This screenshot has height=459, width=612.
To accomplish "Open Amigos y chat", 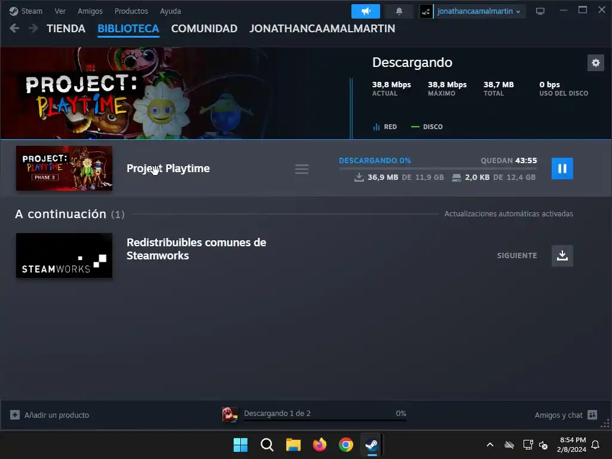I will pyautogui.click(x=559, y=415).
